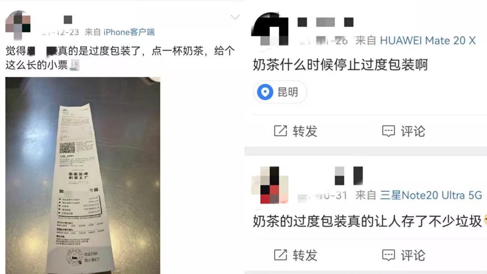487x274 pixels.
Task: Open the 三星Note20 Ultra 5G source link
Action: point(431,195)
